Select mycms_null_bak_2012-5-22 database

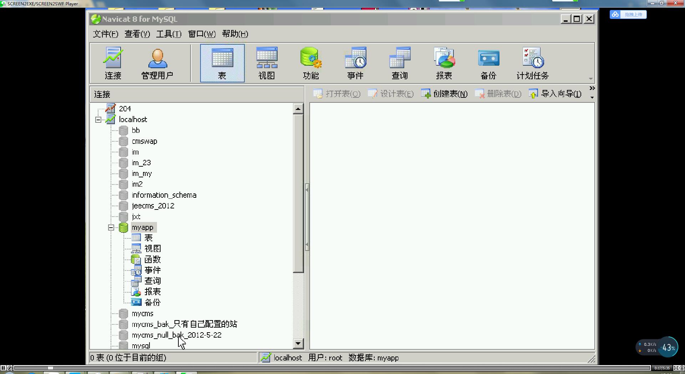tap(176, 335)
